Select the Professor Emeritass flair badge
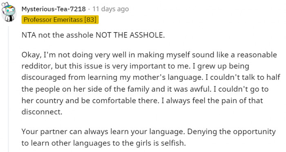This screenshot has height=152, width=286. pos(60,20)
